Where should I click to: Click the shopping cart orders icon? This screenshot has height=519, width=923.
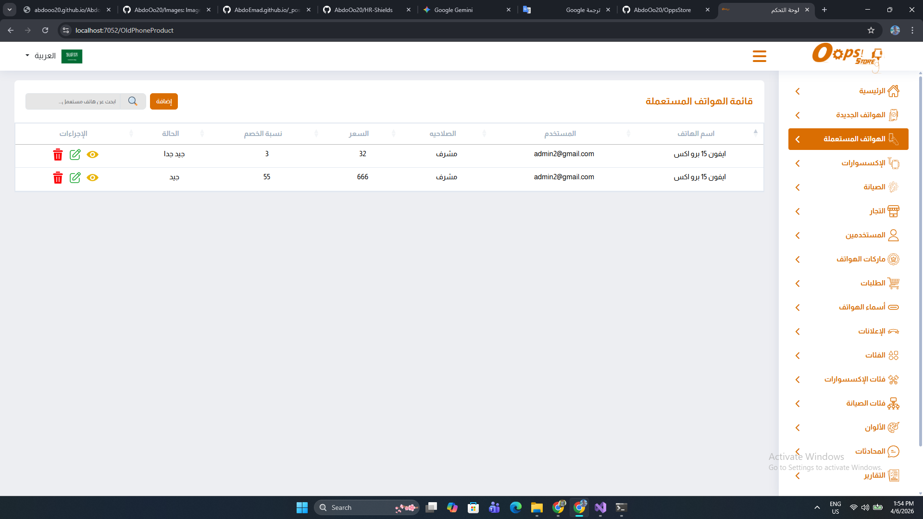point(893,283)
